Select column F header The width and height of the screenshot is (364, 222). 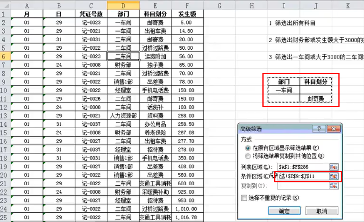188,5
